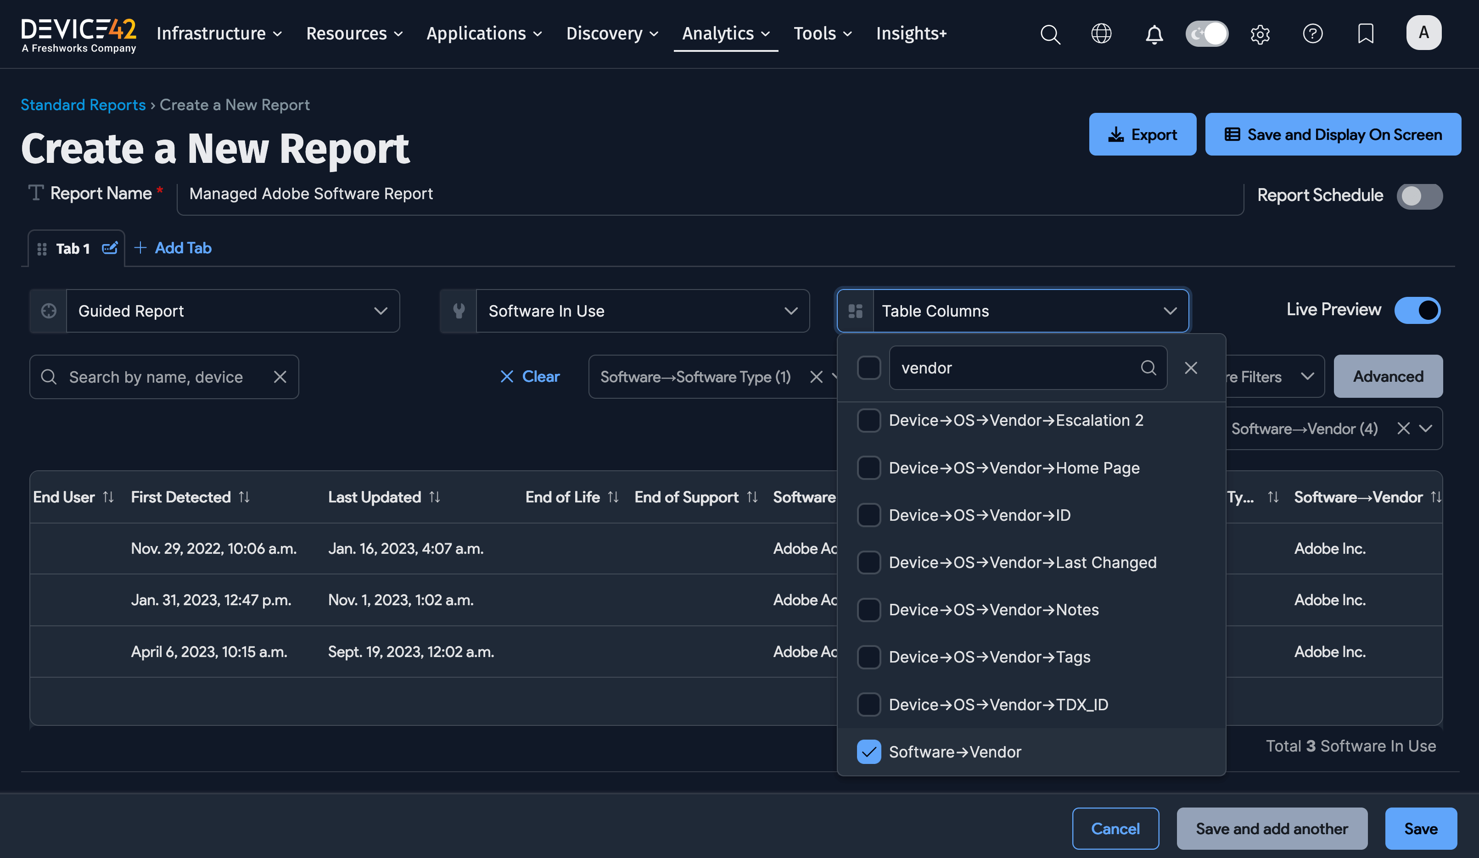Click Save and Display On Screen button
1479x858 pixels.
coord(1333,134)
